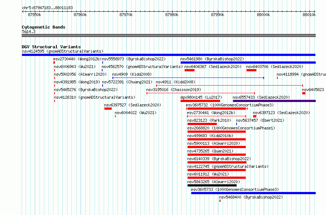Click nsv4391985 (Wong2019) label
This screenshot has height=215, width=326.
[77, 82]
